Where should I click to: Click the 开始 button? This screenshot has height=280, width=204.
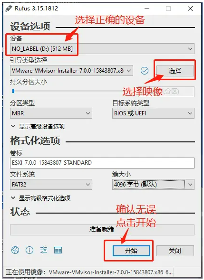(131, 251)
